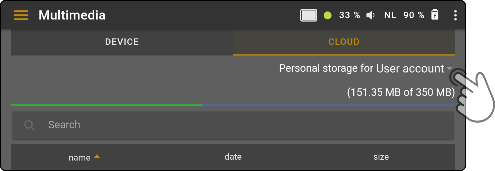Expand the Personal storage account dropdown arrow
This screenshot has width=495, height=171.
click(x=449, y=69)
